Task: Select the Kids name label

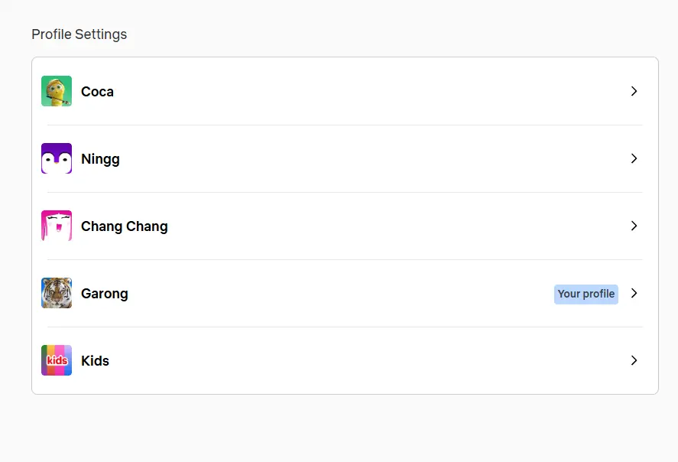Action: (x=95, y=361)
